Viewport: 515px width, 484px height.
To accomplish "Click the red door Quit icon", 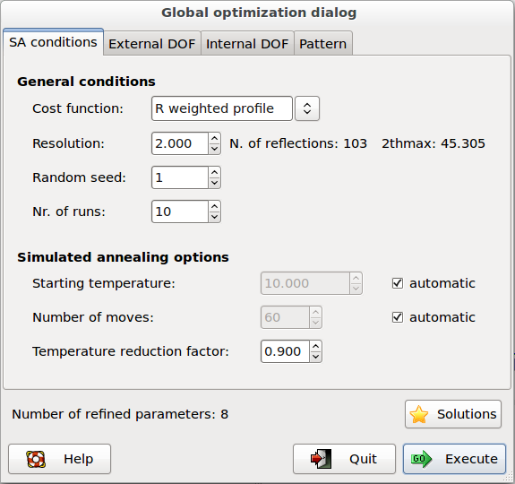I will click(321, 459).
